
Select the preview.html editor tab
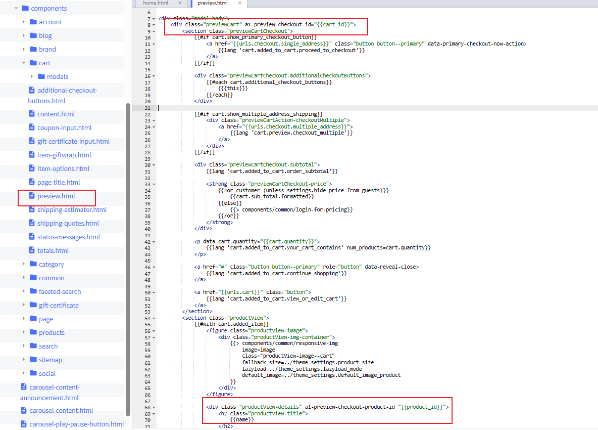pyautogui.click(x=213, y=3)
